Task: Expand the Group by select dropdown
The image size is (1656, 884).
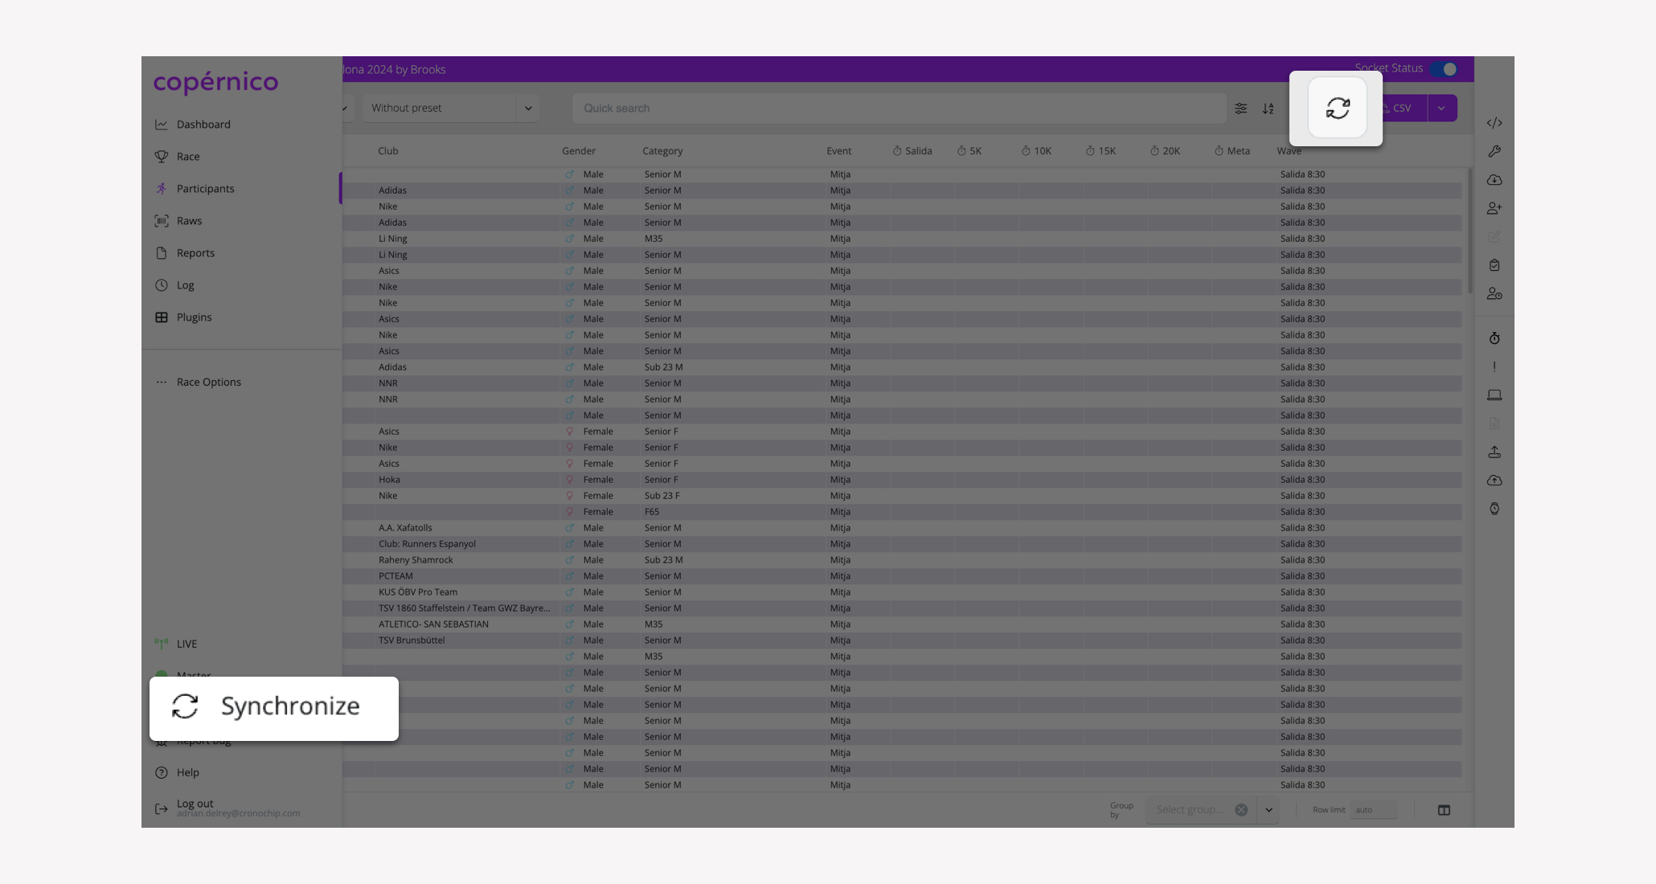Action: click(x=1269, y=810)
